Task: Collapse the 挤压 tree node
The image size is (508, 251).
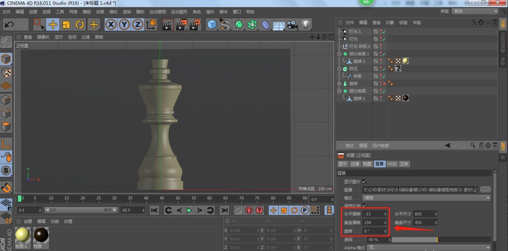Action: 339,69
